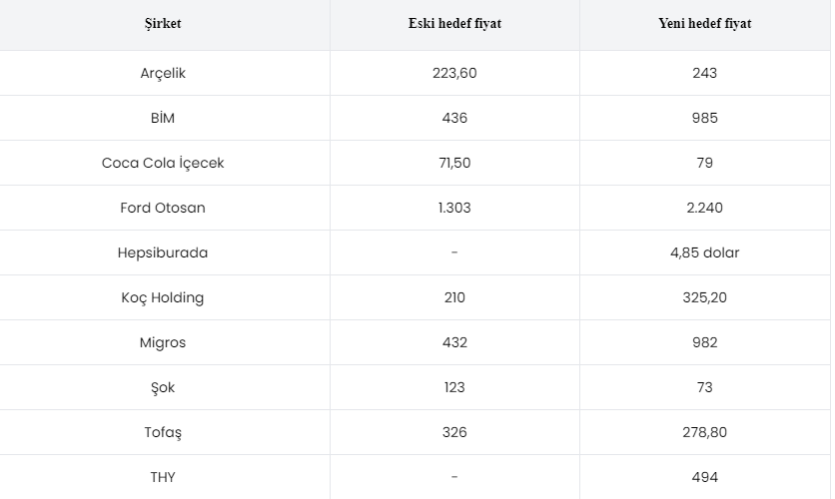Click the BİM company name
835x499 pixels.
click(x=163, y=118)
